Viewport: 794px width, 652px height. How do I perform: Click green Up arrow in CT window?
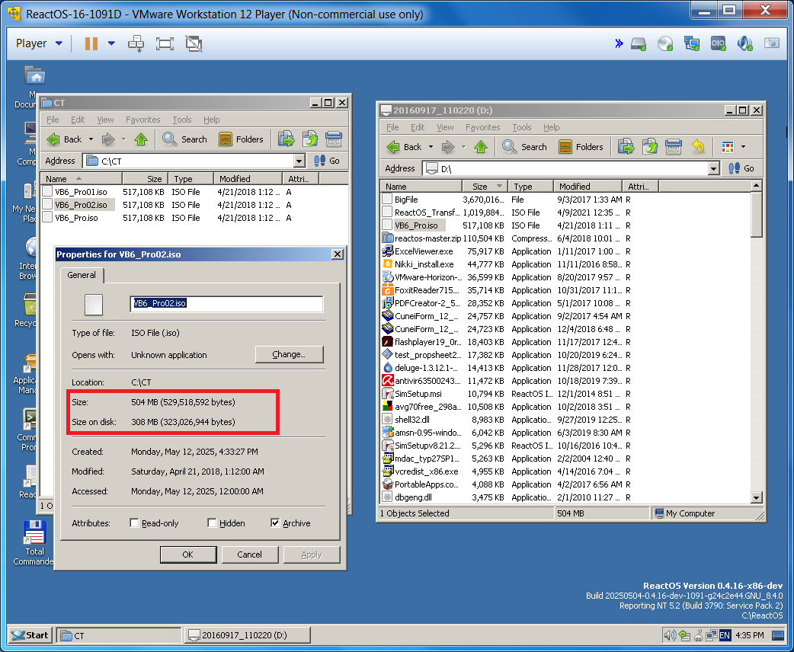pyautogui.click(x=141, y=139)
